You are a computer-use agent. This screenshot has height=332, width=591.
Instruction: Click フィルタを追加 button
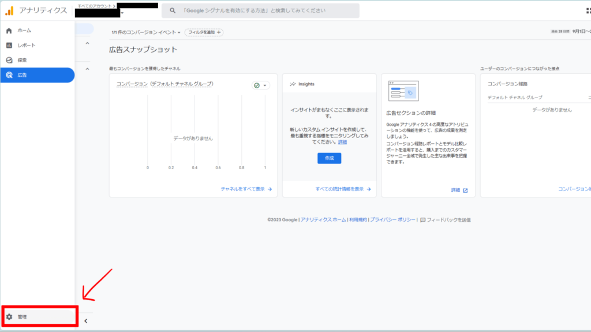(x=204, y=32)
